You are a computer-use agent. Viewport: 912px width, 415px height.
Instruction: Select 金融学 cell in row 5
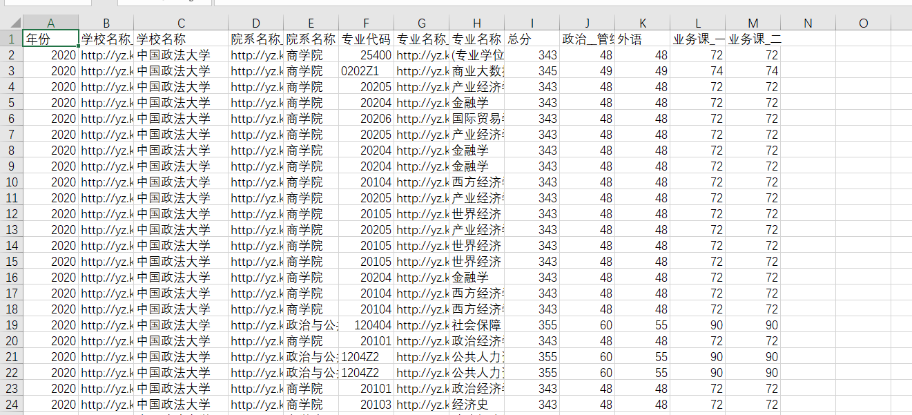(x=477, y=102)
